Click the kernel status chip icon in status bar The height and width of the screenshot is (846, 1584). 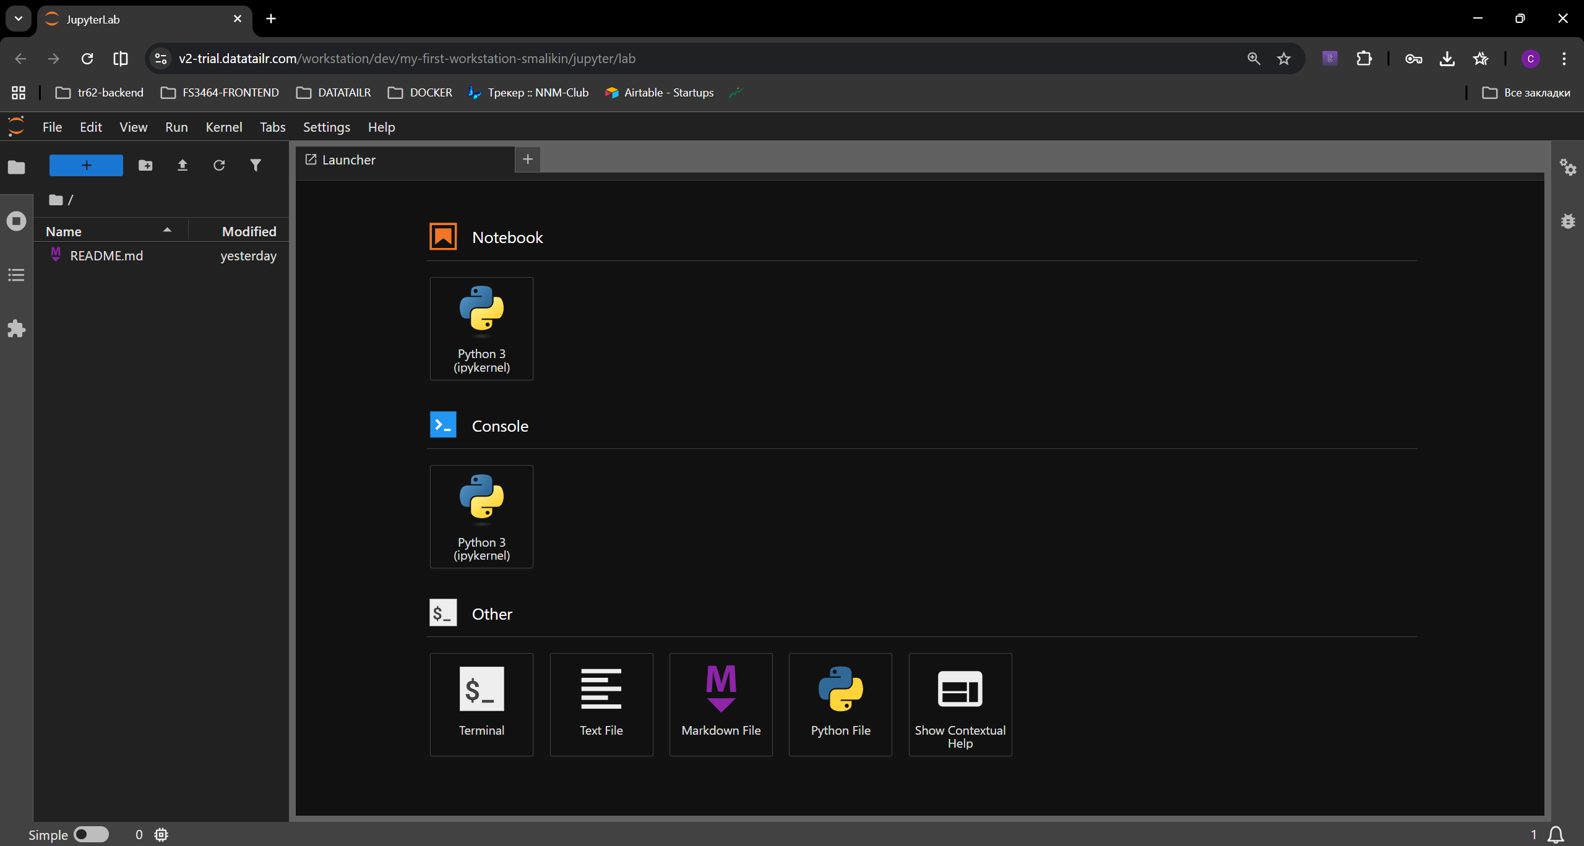(161, 835)
